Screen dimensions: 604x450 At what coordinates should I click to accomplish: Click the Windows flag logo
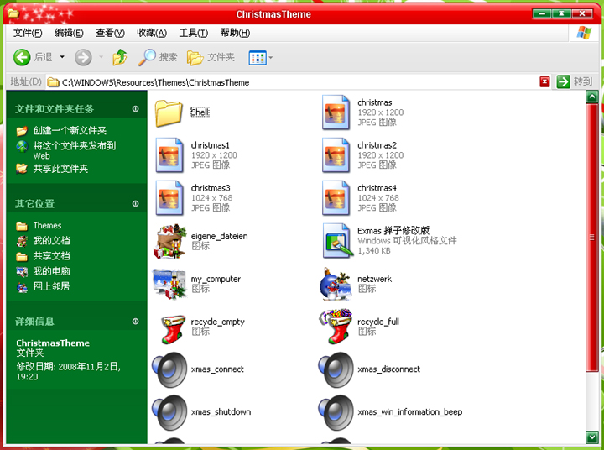[584, 33]
